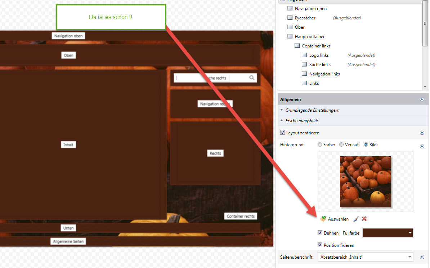Click the brush edit image icon
The height and width of the screenshot is (268, 430).
[356, 219]
